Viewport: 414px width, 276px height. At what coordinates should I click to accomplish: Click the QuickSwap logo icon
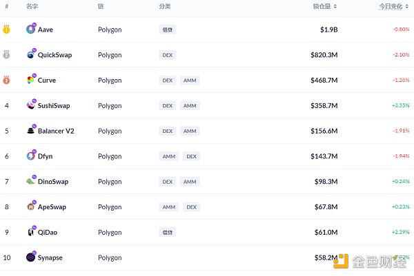pyautogui.click(x=31, y=55)
